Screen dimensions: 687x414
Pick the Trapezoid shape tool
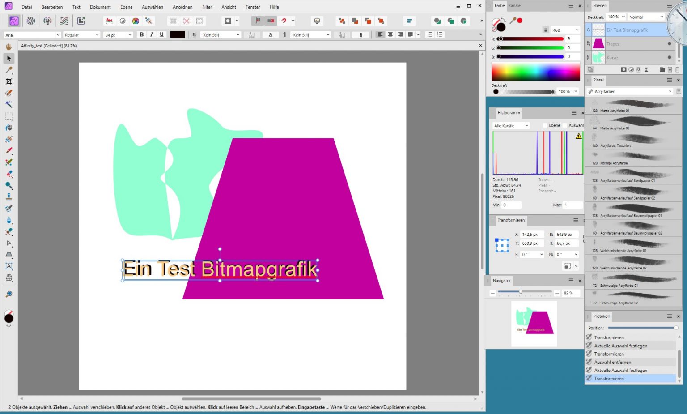[9, 255]
